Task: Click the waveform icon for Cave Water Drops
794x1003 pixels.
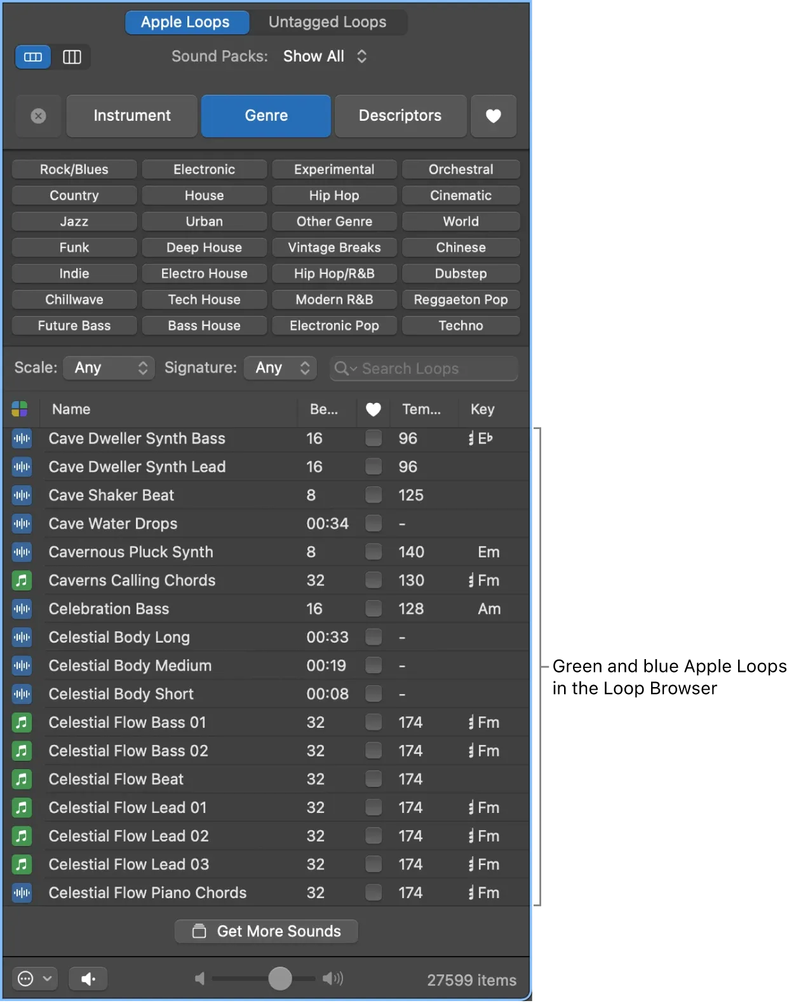Action: 22,524
